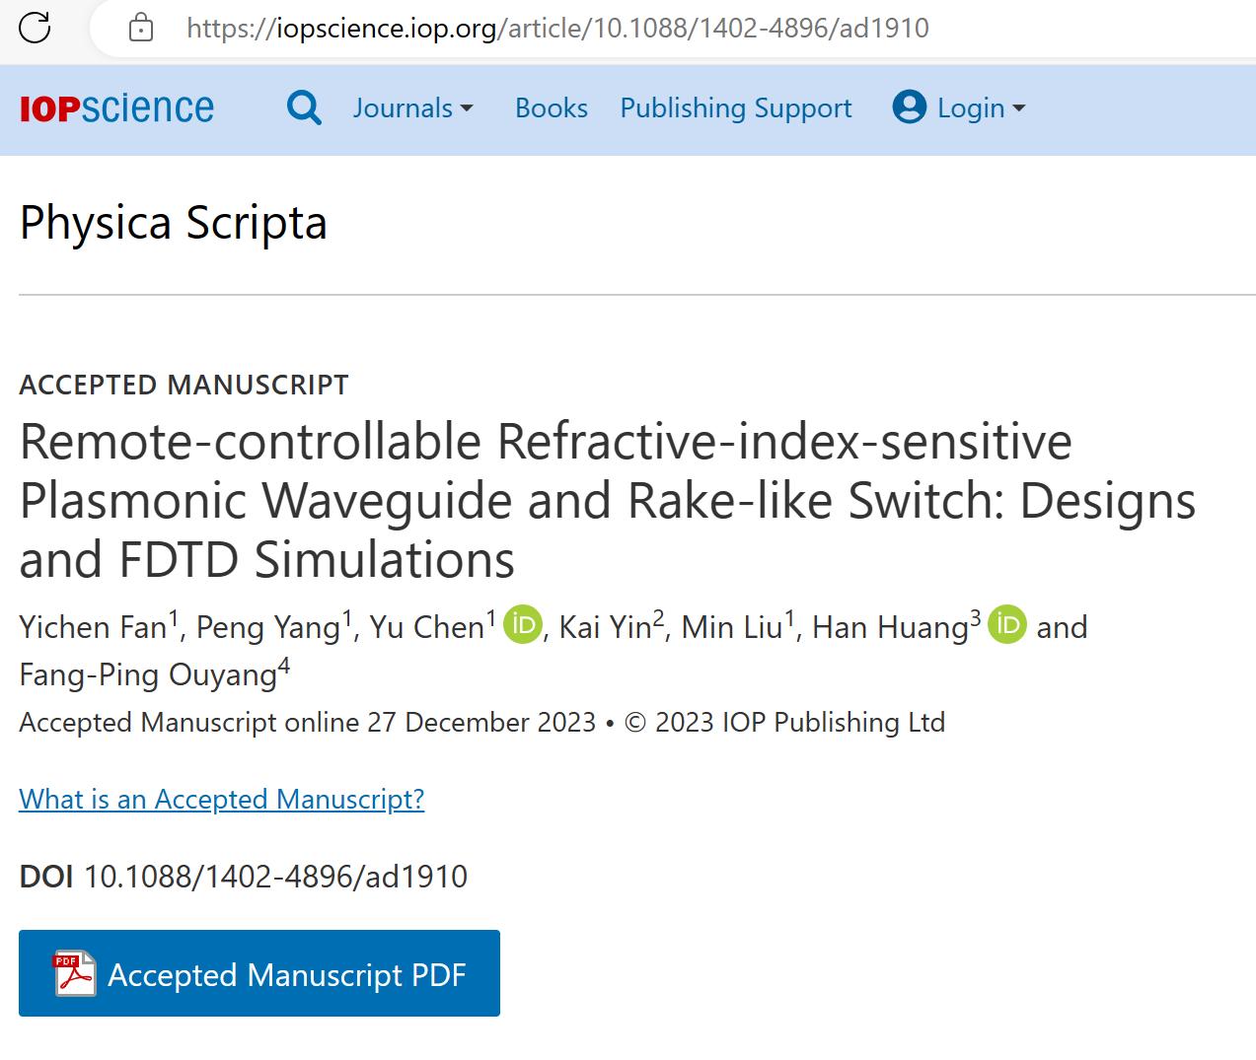Click author name Kai Yin
The width and height of the screenshot is (1256, 1060).
point(605,628)
